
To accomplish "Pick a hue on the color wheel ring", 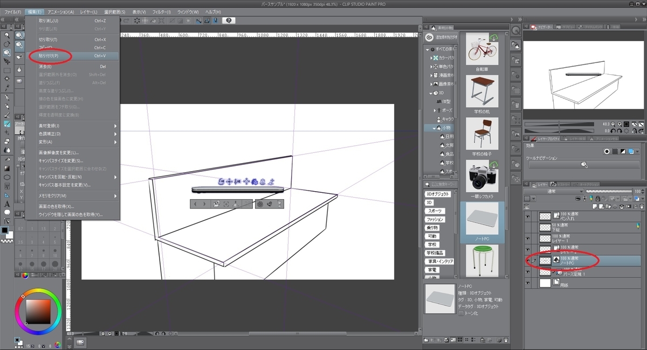I will tap(38, 291).
